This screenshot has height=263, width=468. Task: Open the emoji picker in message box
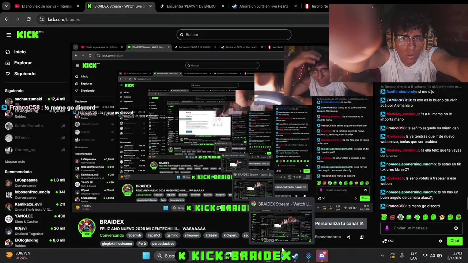pyautogui.click(x=456, y=228)
